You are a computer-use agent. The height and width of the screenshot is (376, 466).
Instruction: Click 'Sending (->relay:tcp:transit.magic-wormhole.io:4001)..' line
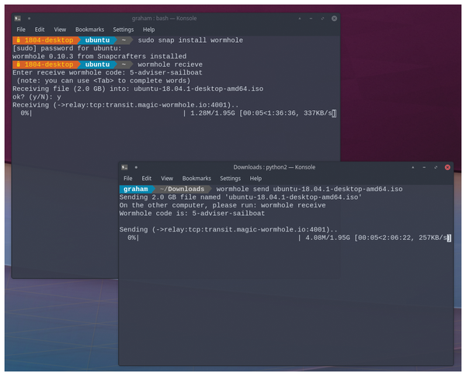coord(228,229)
